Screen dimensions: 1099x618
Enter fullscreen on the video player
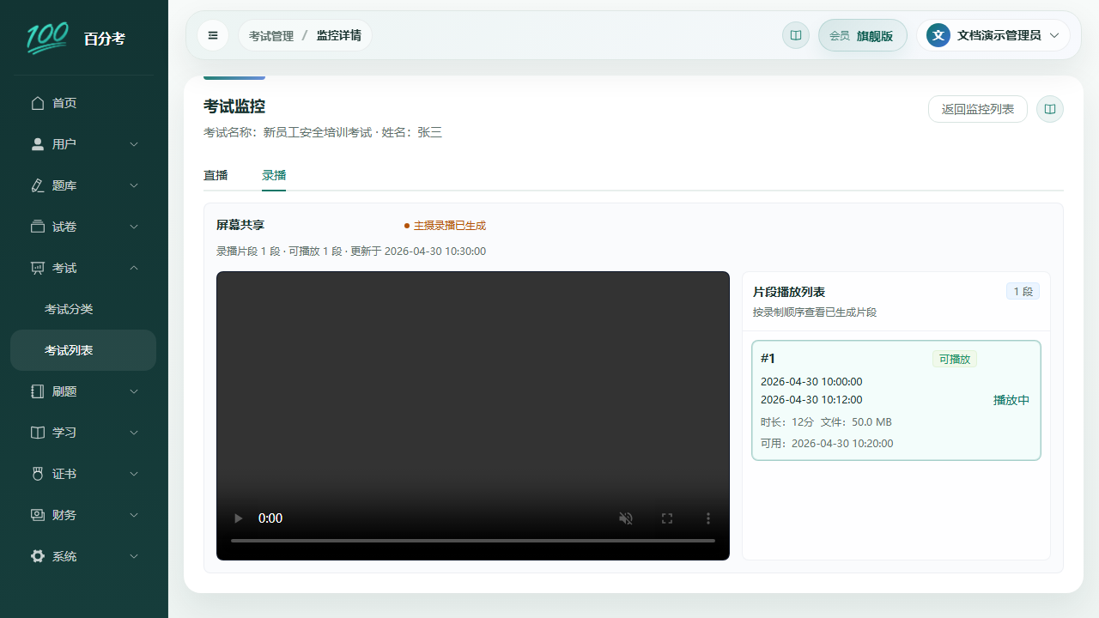(x=667, y=518)
